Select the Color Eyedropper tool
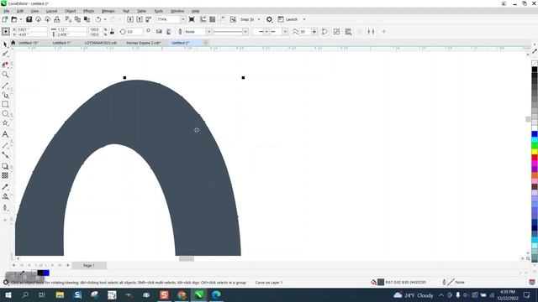Screen dimensions: 538x302 pyautogui.click(x=5, y=187)
